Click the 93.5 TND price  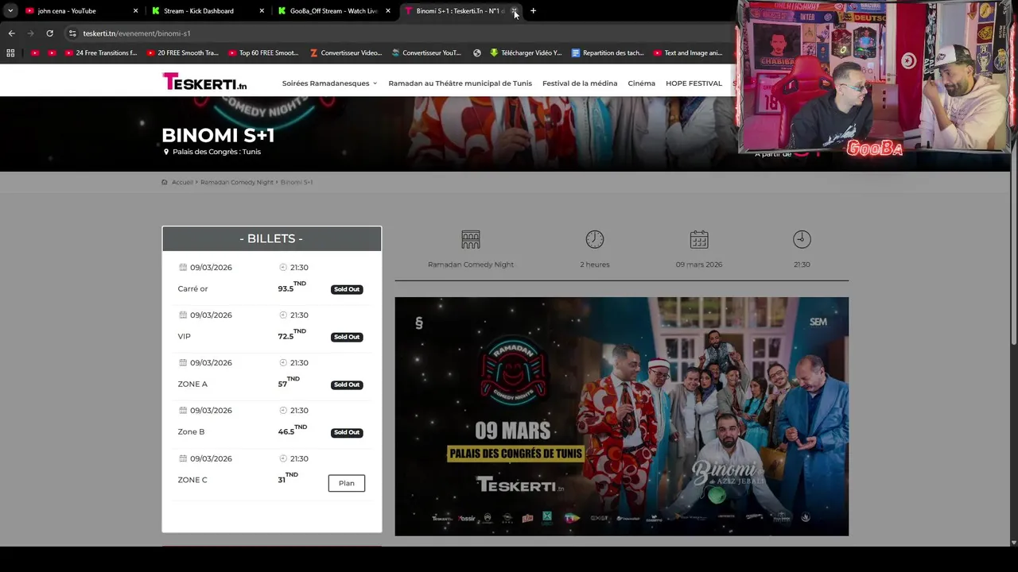point(292,287)
